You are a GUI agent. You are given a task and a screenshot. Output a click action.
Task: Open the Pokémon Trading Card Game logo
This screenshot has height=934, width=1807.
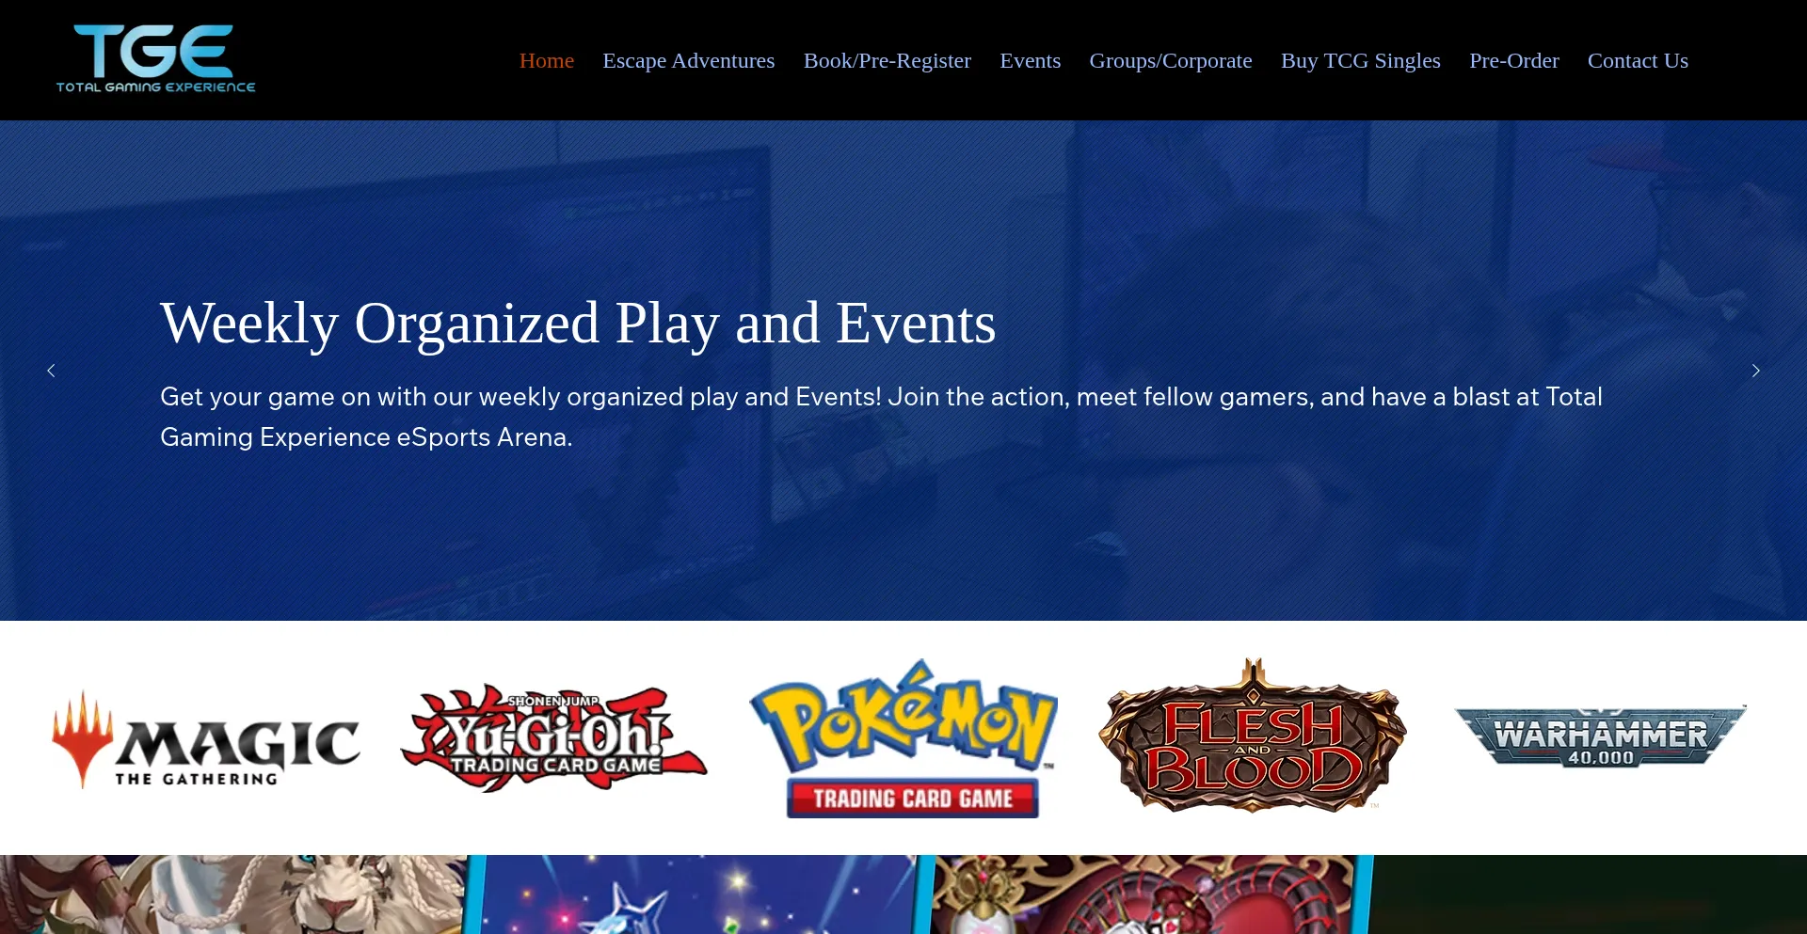903,738
